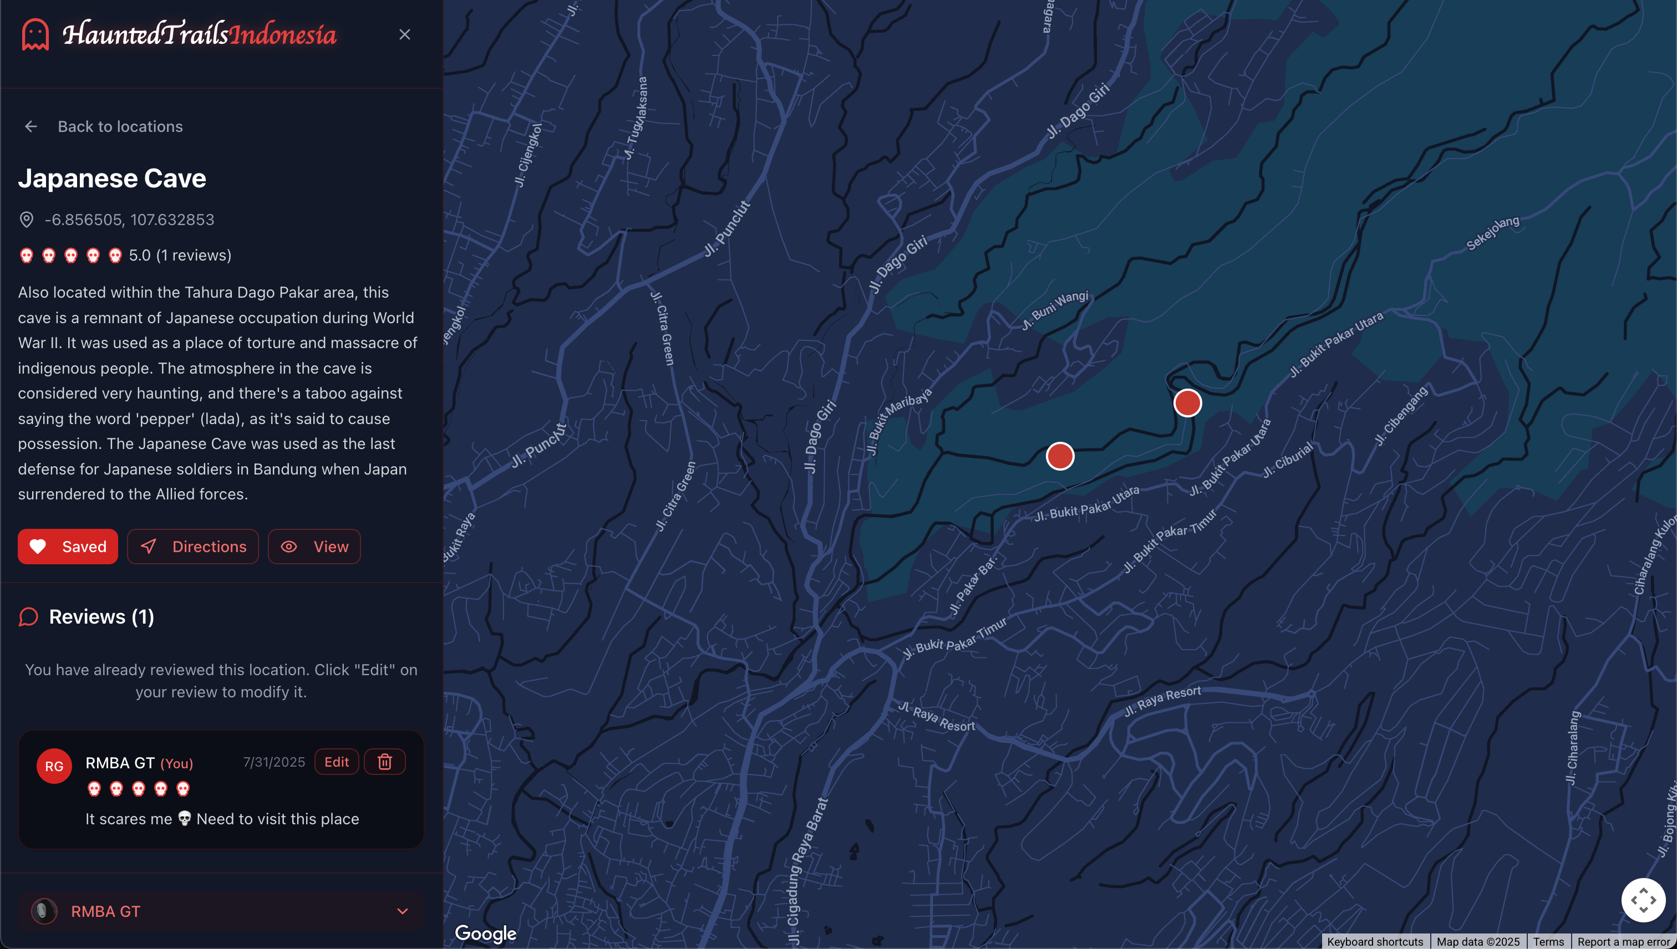Viewport: 1677px width, 949px height.
Task: Close the sidebar with the X icon
Action: point(404,34)
